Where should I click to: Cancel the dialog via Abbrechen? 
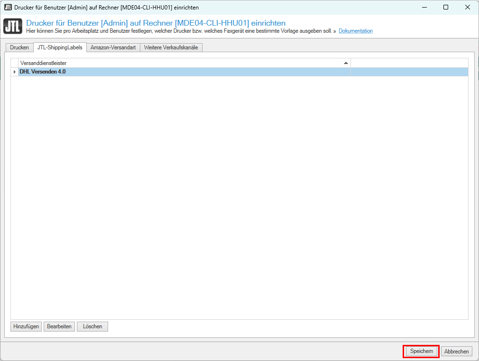point(457,352)
